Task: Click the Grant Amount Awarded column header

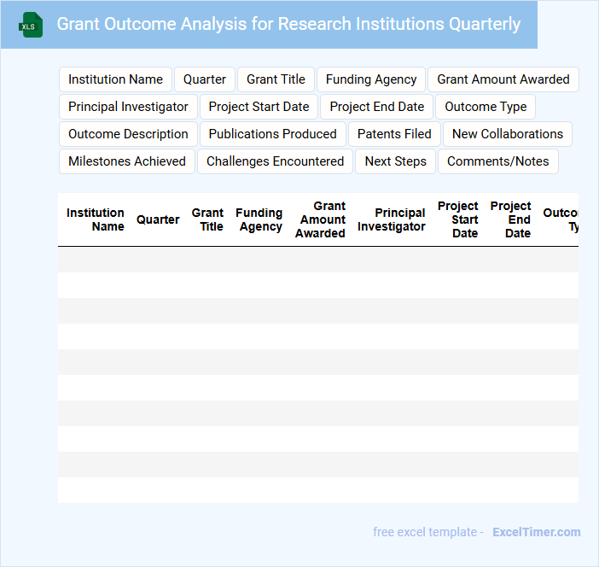Action: [321, 219]
